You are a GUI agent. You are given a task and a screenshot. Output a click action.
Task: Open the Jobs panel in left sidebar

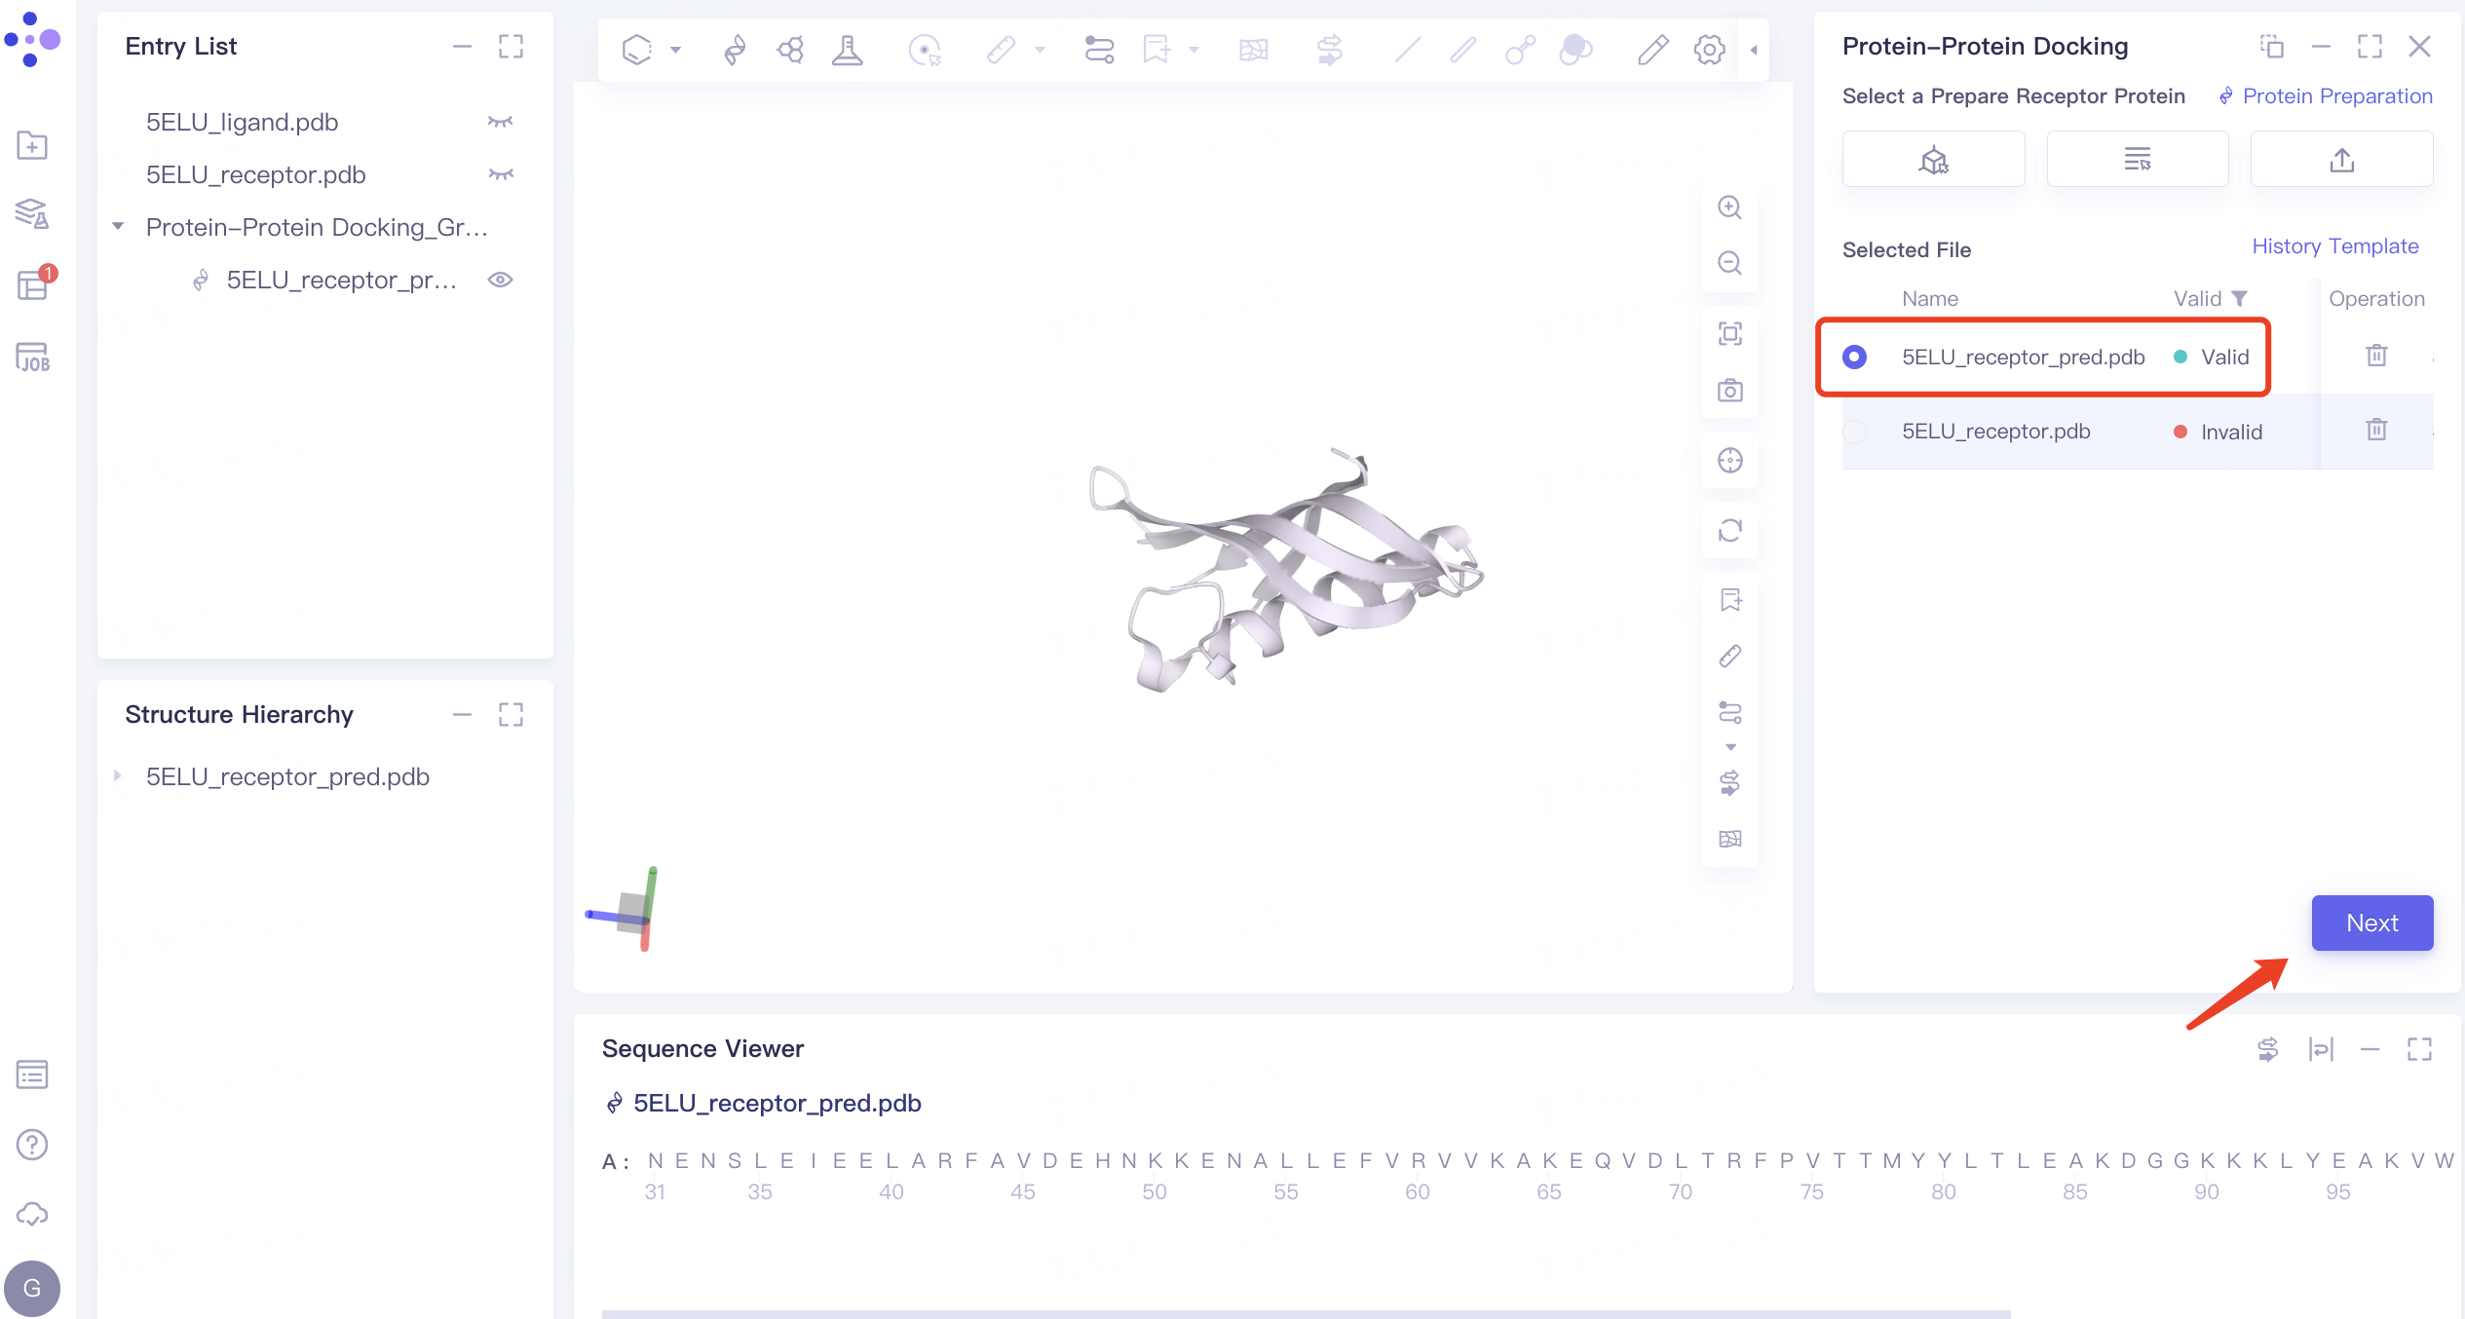point(32,358)
